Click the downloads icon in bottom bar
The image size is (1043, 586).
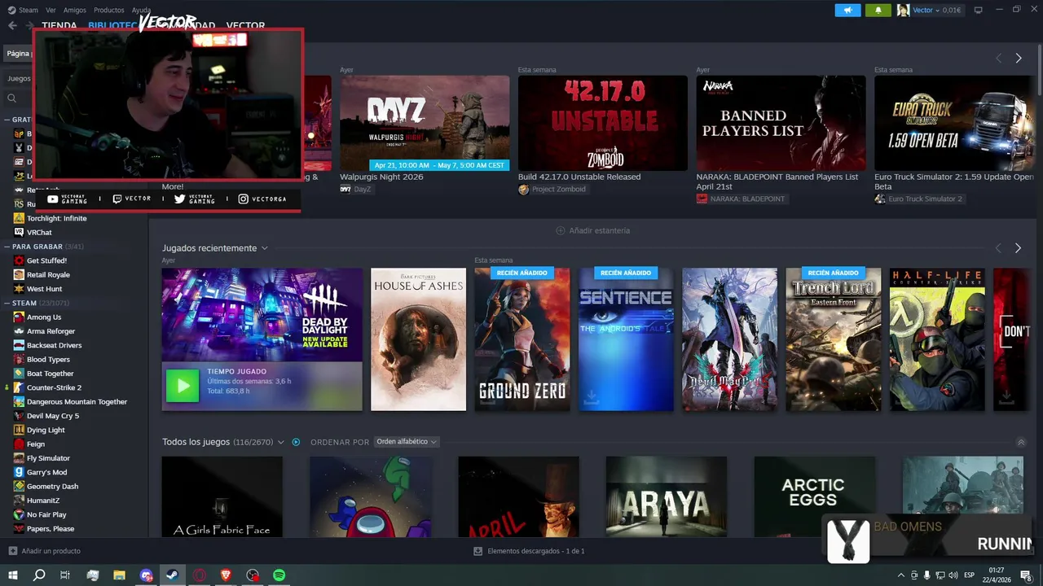pyautogui.click(x=478, y=551)
